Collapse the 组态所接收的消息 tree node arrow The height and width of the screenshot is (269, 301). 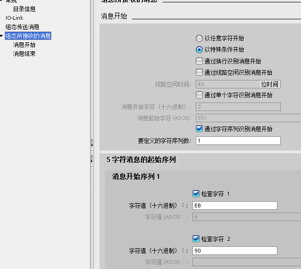tap(1, 36)
